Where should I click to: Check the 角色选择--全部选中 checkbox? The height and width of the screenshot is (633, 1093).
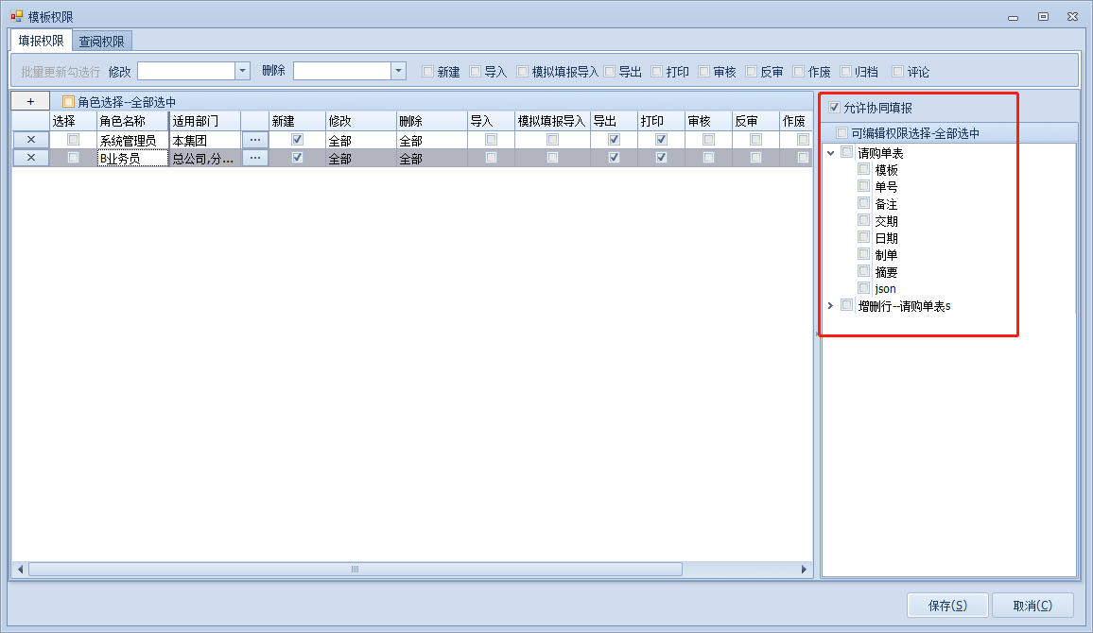click(x=68, y=102)
